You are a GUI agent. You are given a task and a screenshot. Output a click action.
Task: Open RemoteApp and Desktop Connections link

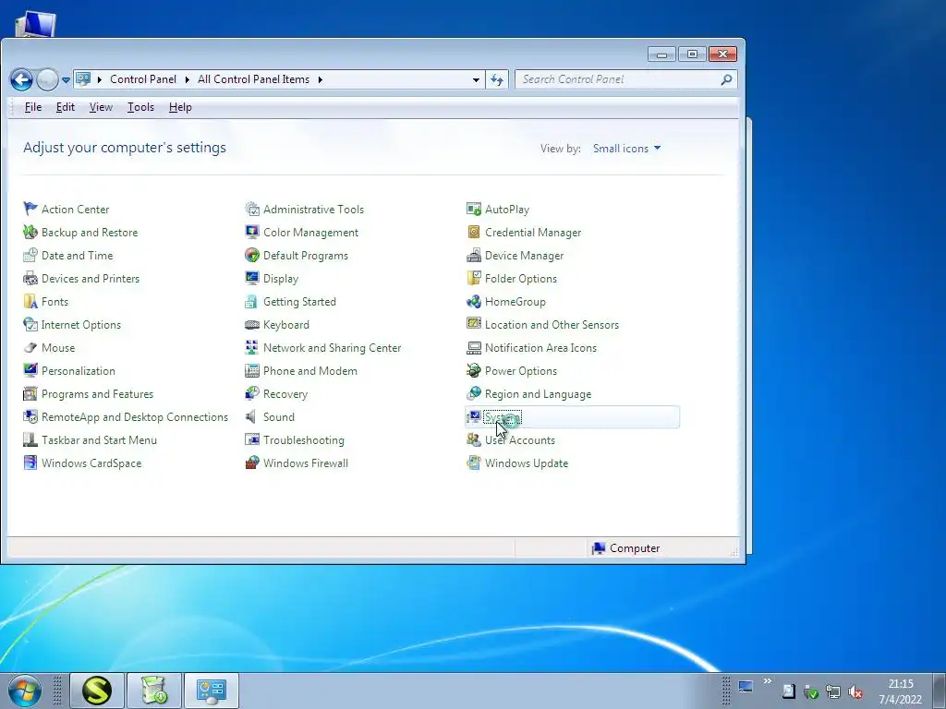[x=135, y=417]
